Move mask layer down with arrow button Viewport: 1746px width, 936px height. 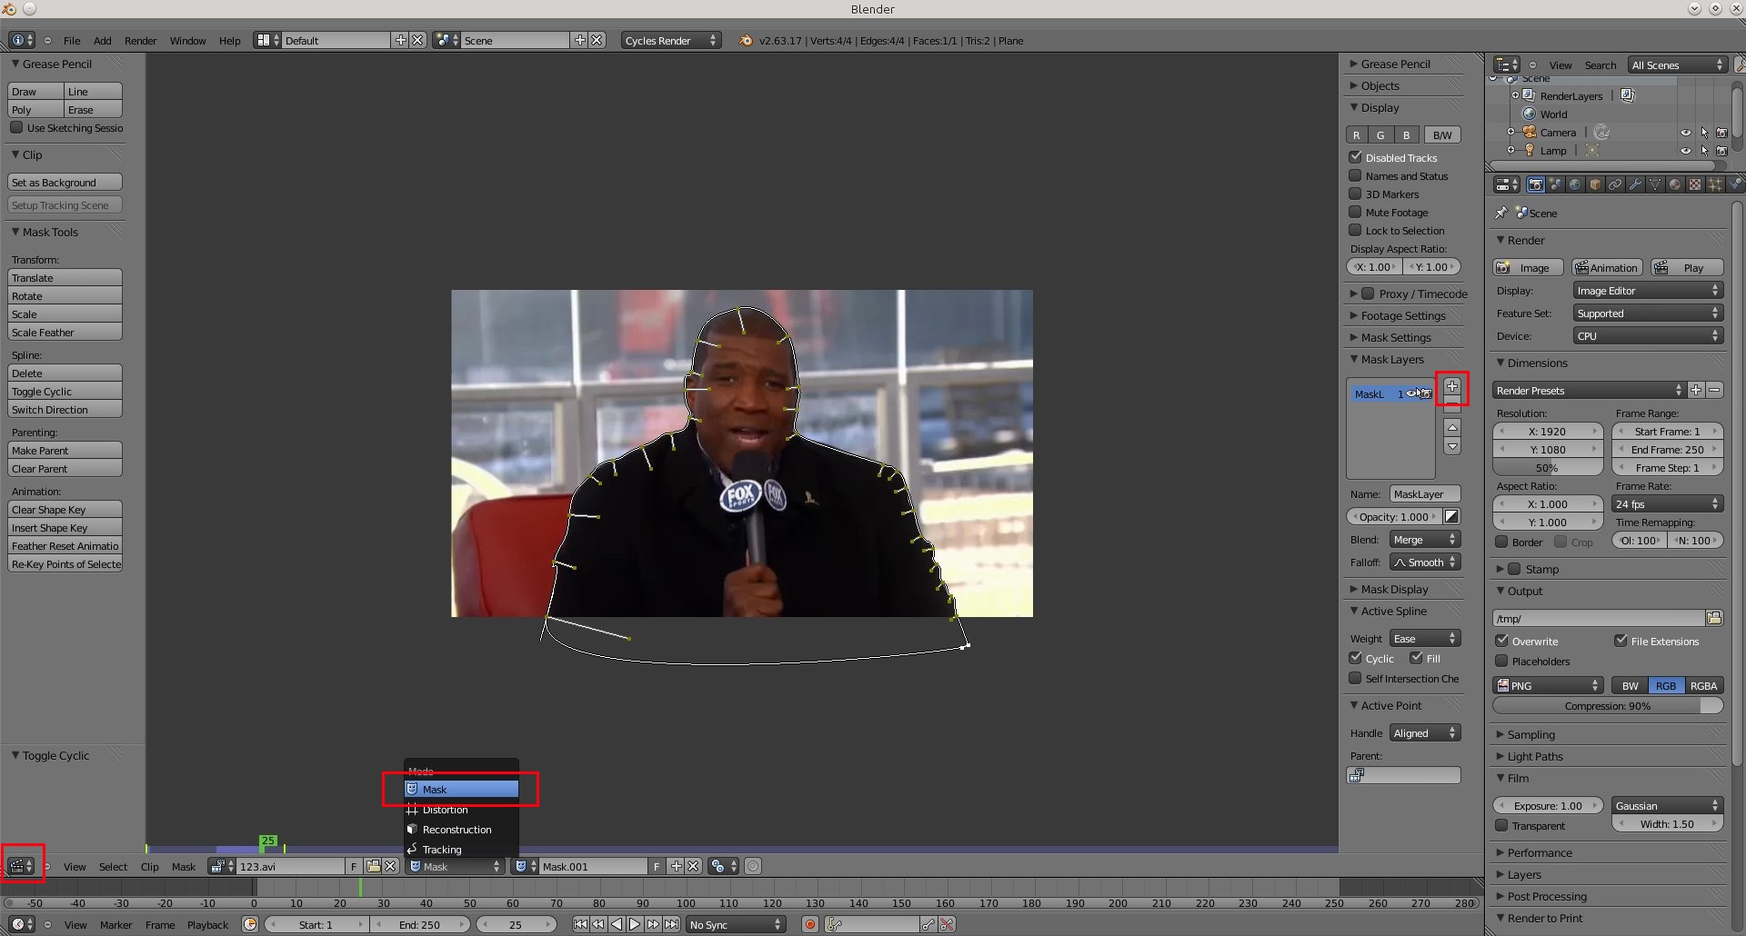click(1452, 446)
